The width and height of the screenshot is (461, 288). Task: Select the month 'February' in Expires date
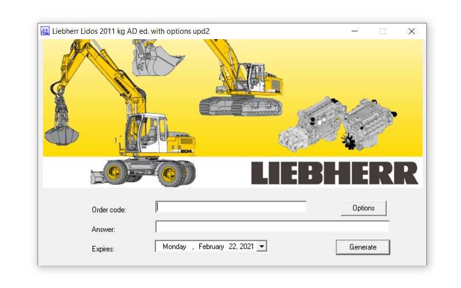coord(211,246)
